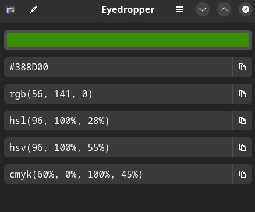Click inside the rgb value field

click(x=118, y=94)
